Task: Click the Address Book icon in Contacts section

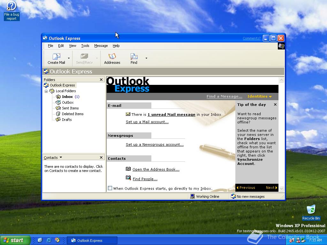Action: click(x=128, y=169)
